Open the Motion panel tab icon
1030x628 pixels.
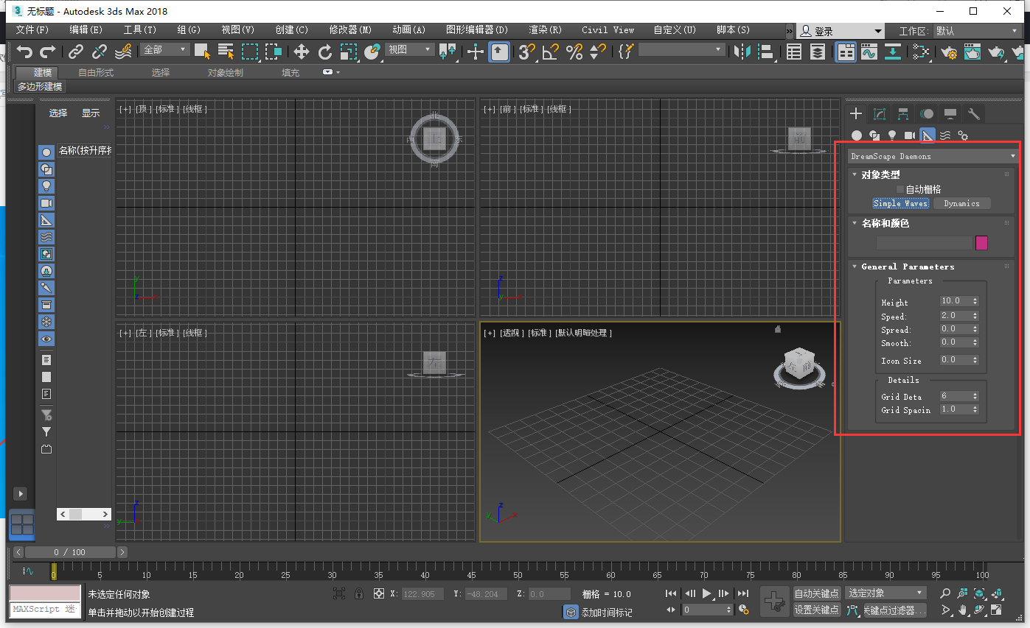click(927, 113)
